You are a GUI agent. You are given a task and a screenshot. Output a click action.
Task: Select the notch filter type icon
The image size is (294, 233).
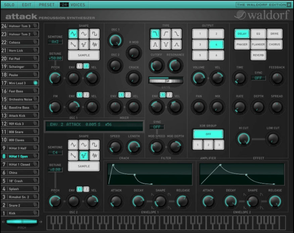point(165,44)
